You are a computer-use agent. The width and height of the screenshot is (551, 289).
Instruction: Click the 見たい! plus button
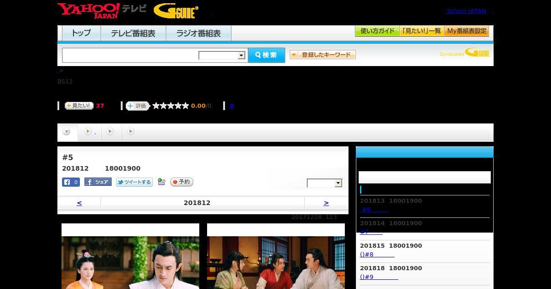[79, 106]
